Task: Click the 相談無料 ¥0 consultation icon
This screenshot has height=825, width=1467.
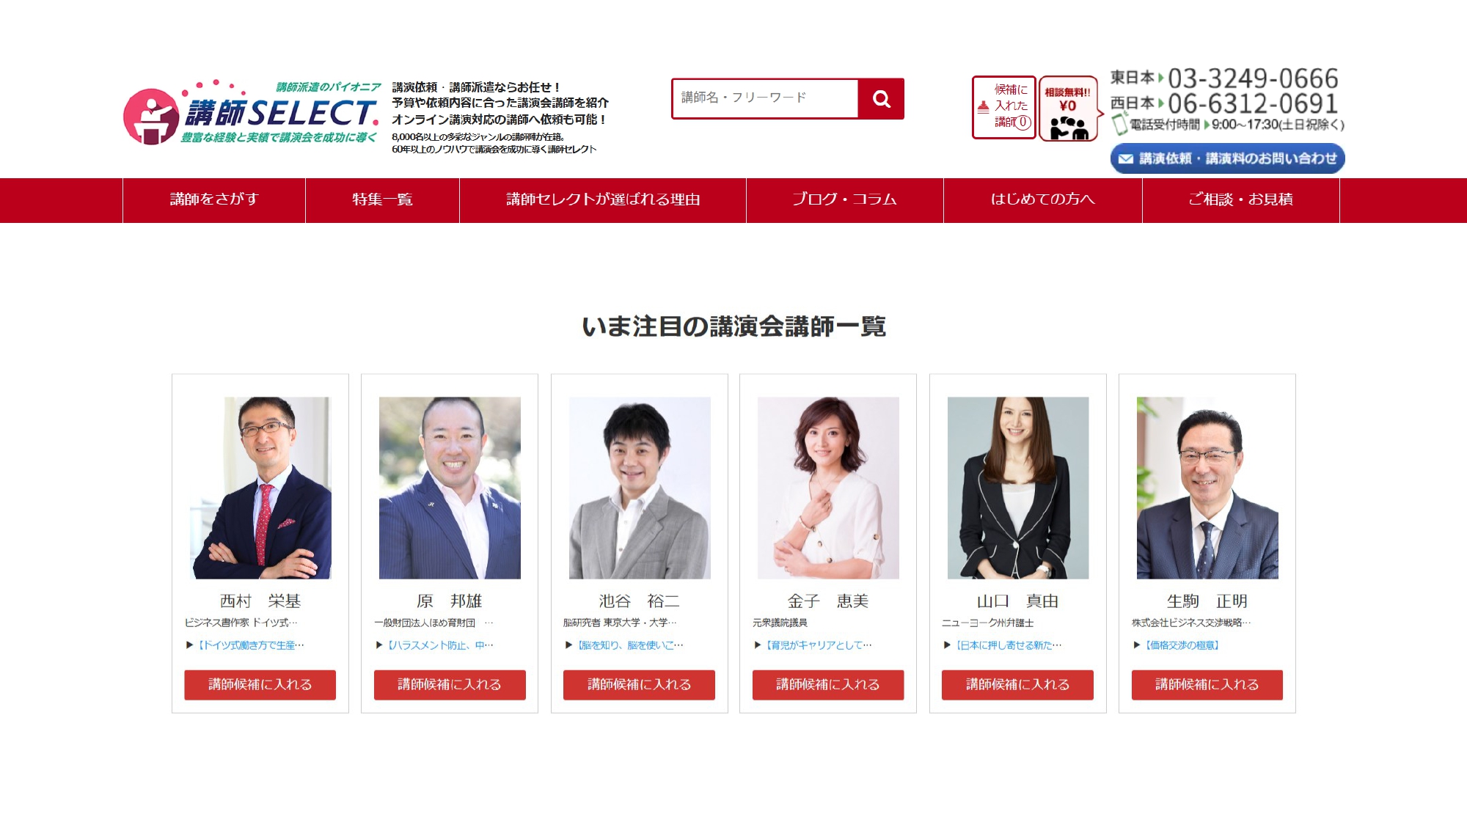Action: click(1069, 109)
